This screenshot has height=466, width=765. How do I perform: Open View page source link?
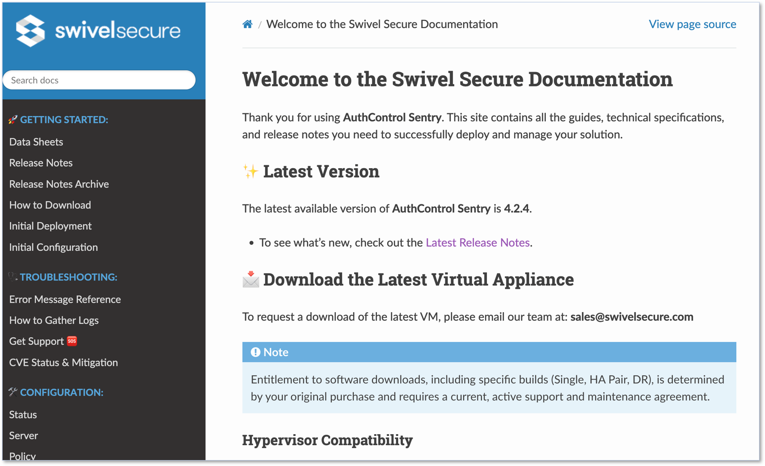click(x=692, y=24)
